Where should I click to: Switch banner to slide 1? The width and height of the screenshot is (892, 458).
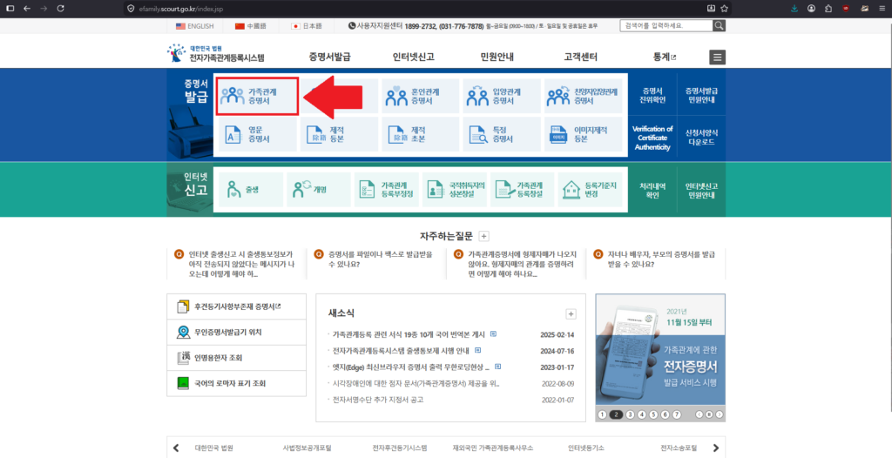point(603,414)
